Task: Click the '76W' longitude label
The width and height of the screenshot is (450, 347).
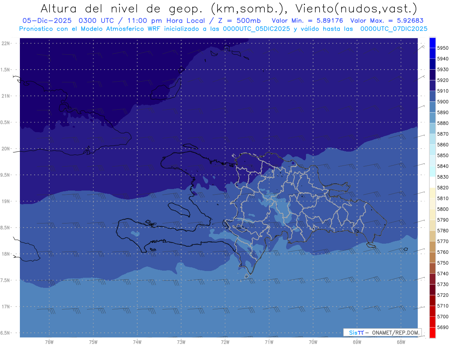Action: pos(49,342)
